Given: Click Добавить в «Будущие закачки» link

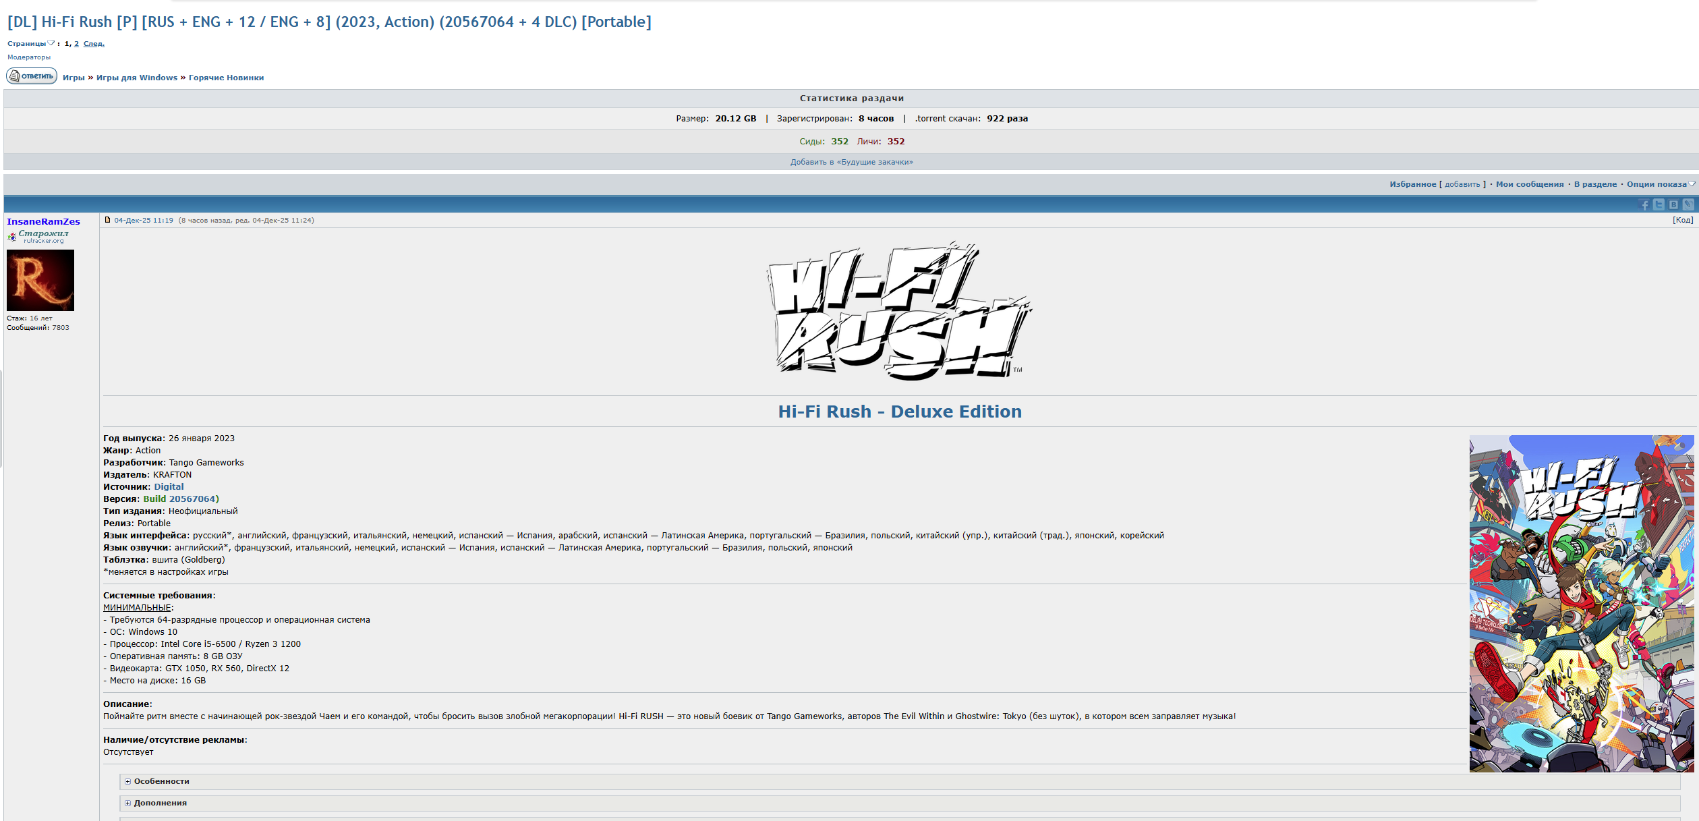Looking at the screenshot, I should coord(851,162).
